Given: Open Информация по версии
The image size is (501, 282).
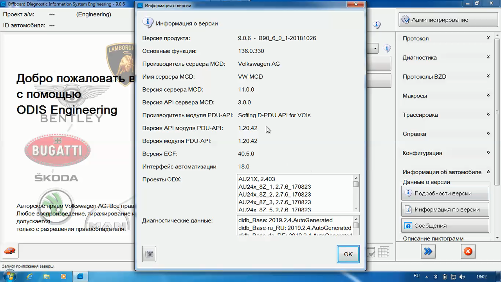Looking at the screenshot, I should coord(445,210).
